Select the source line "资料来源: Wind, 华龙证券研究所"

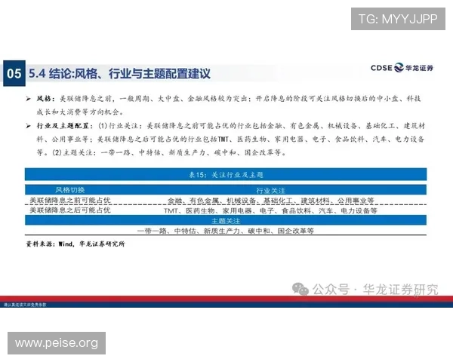pyautogui.click(x=75, y=244)
